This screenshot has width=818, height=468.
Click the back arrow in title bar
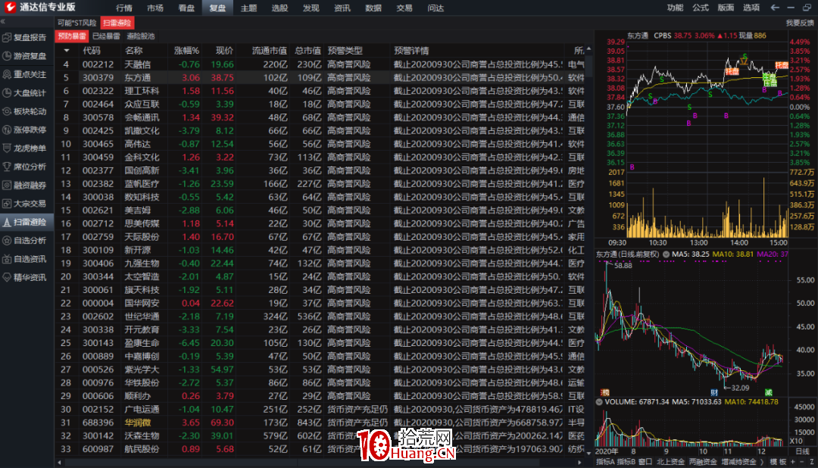click(775, 8)
